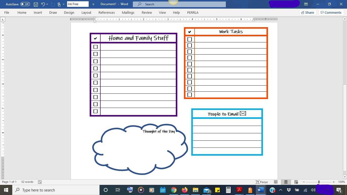
Task: Open the Comments pane
Action: [x=331, y=12]
